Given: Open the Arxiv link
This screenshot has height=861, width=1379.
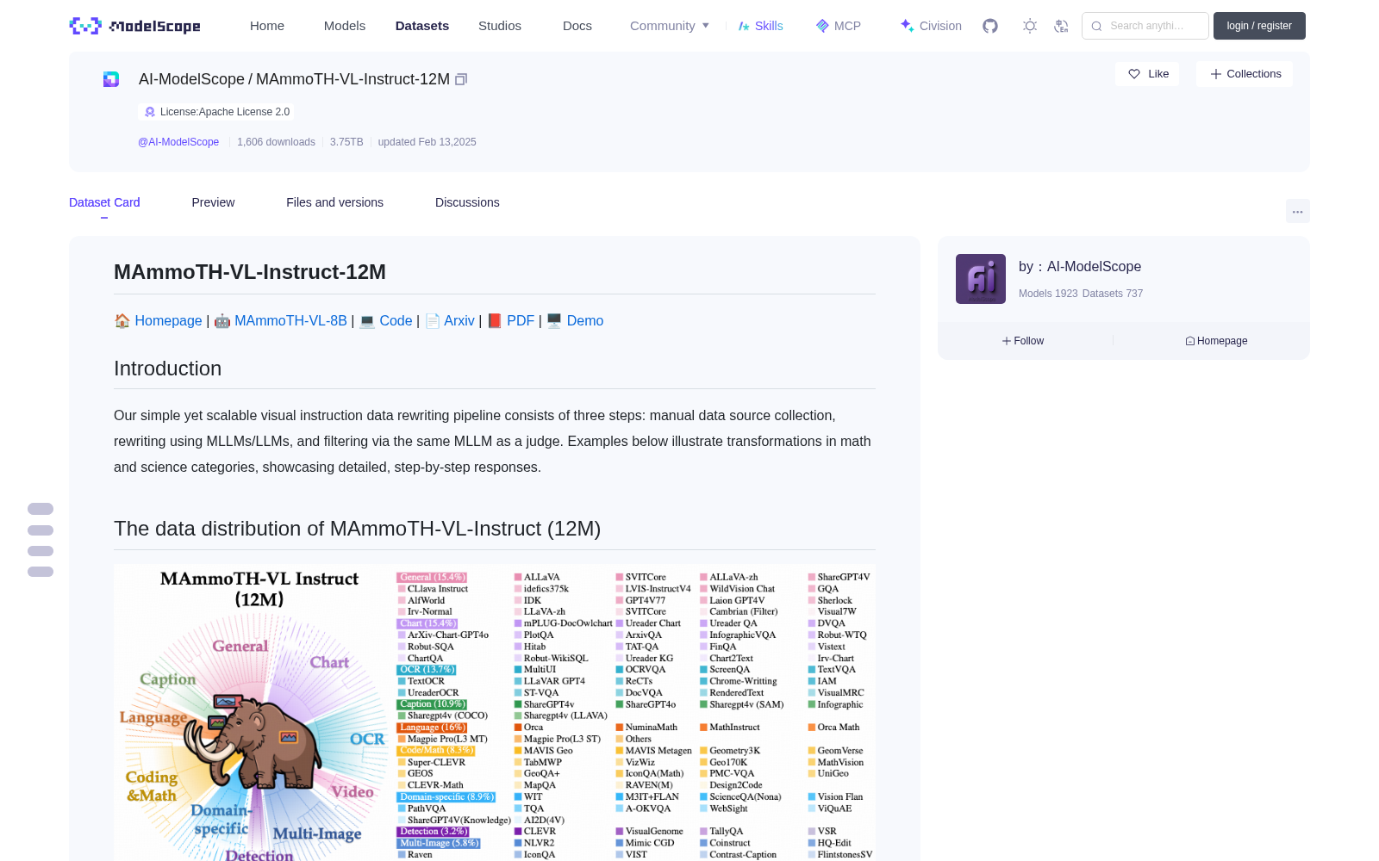Looking at the screenshot, I should pos(459,320).
